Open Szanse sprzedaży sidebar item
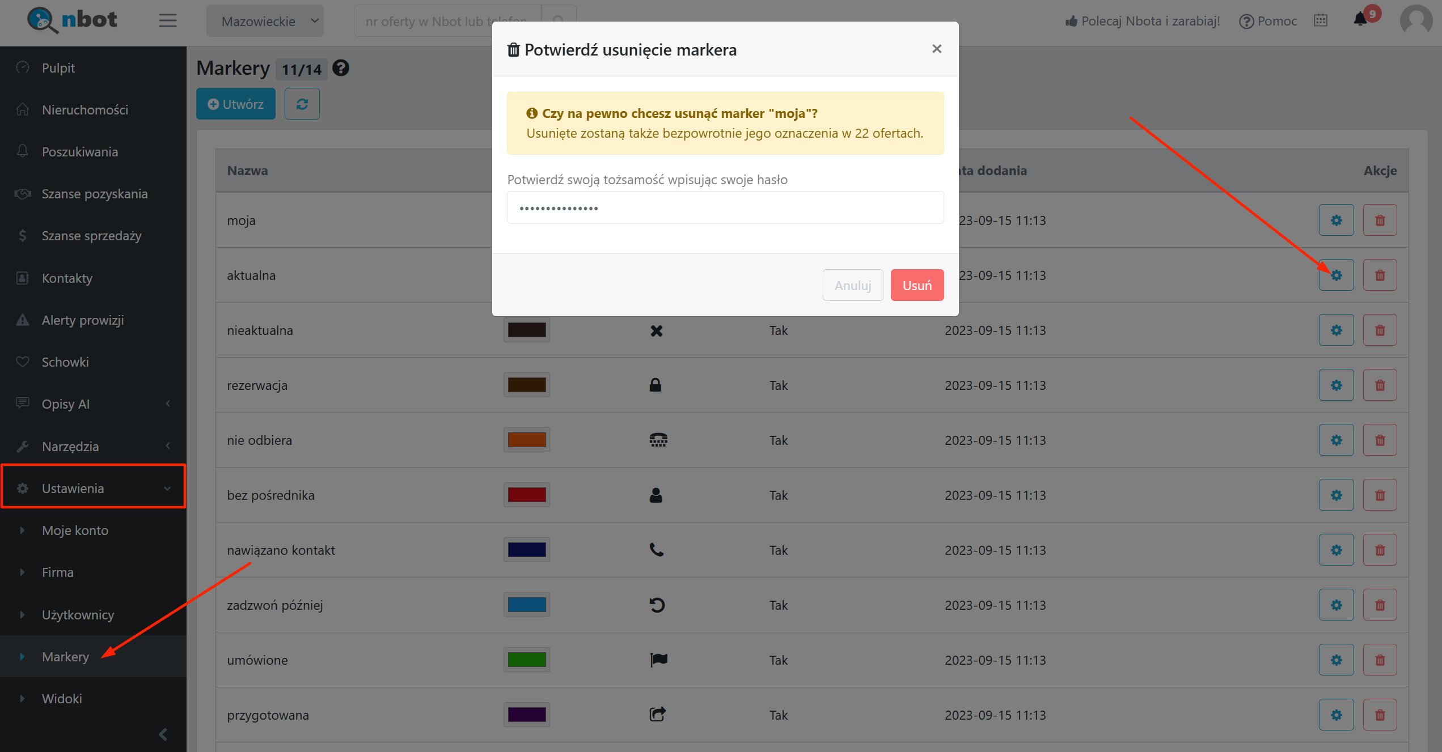 click(94, 236)
